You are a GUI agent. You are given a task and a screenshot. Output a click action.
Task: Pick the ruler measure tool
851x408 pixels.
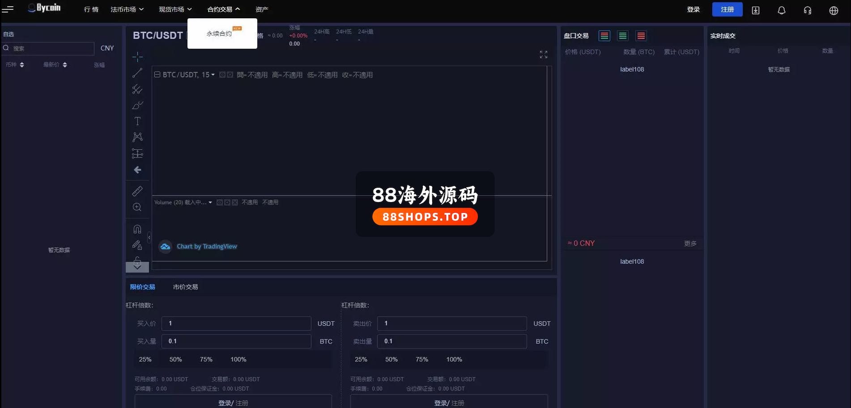pyautogui.click(x=137, y=191)
